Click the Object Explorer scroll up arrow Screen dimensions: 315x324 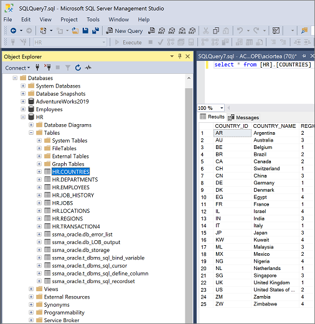tap(189, 78)
